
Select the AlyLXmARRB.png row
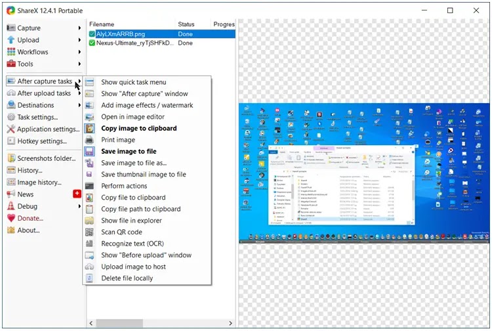pyautogui.click(x=161, y=34)
